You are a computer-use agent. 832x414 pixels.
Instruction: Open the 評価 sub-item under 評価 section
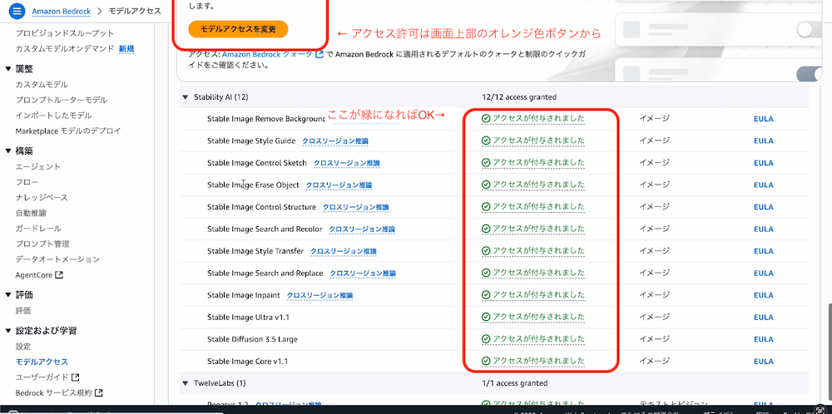click(x=23, y=311)
